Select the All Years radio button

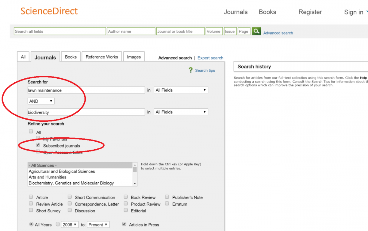pos(31,224)
